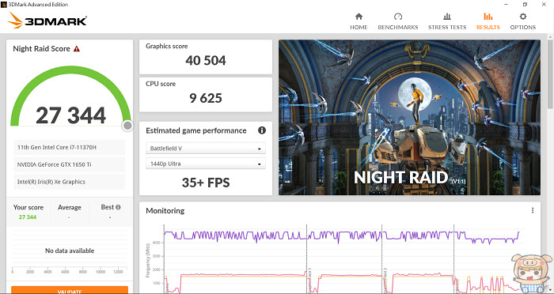Screen dimensions: 554x294
Task: Click the 3DMark logo
Action: click(47, 21)
